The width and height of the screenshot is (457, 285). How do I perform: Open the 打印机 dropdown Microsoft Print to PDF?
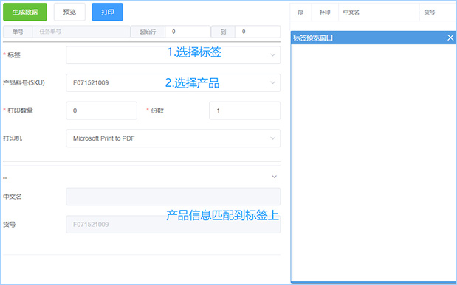[x=173, y=138]
